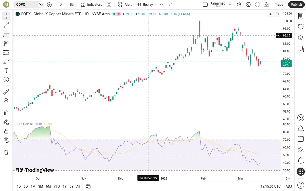This screenshot has width=306, height=191.
Task: Open the help center question mark
Action: tap(301, 185)
